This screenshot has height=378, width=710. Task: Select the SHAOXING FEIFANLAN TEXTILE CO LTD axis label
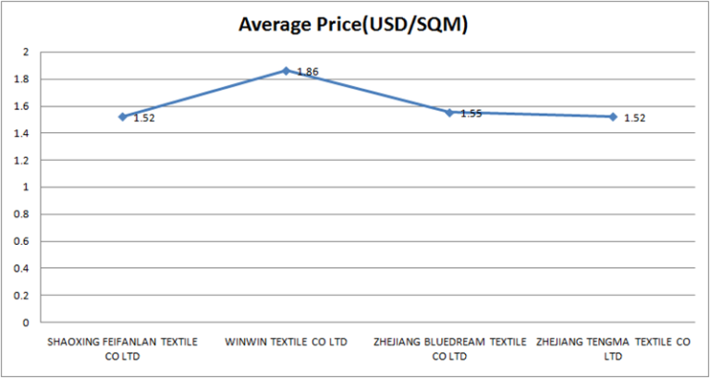click(x=123, y=348)
